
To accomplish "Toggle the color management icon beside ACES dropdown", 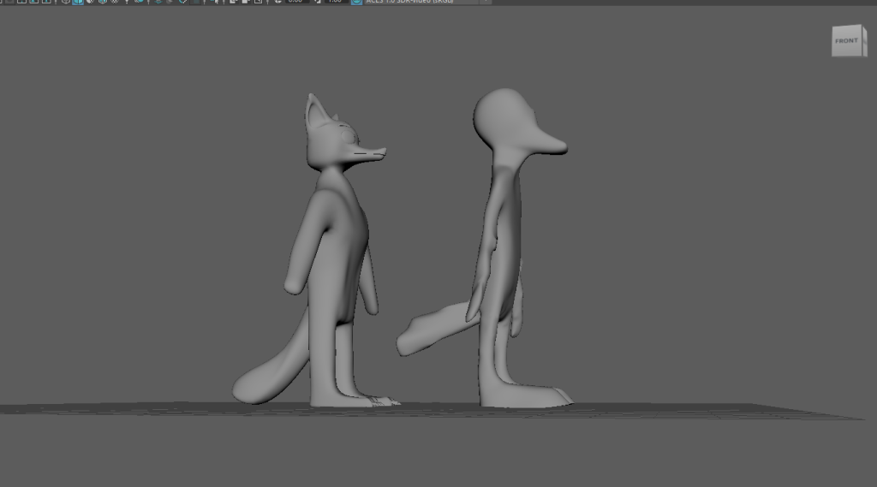I will [x=356, y=2].
